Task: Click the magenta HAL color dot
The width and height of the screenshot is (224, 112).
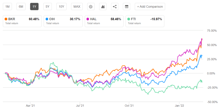Action: tap(88, 19)
